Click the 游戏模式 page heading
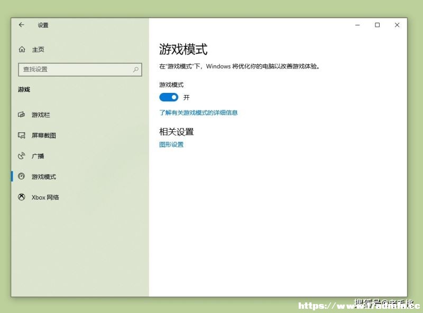Image resolution: width=423 pixels, height=313 pixels. click(x=183, y=49)
